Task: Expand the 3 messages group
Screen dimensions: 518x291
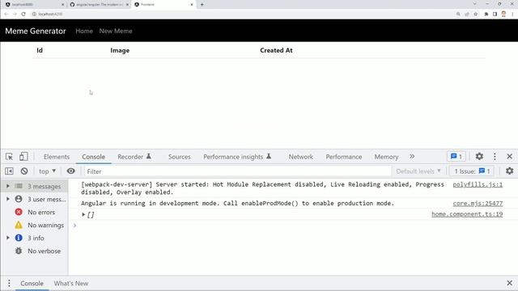Action: pos(8,186)
